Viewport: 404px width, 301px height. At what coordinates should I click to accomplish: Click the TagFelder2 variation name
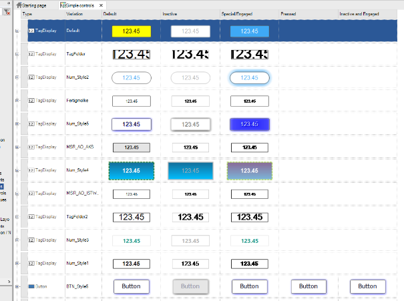click(77, 217)
